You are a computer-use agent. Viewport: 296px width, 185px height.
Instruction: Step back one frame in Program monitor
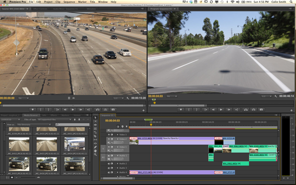[213, 110]
